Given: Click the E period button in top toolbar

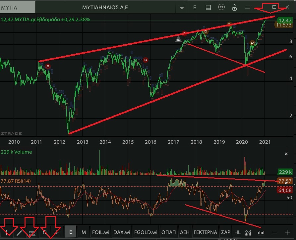Looking at the screenshot, I should point(195,8).
